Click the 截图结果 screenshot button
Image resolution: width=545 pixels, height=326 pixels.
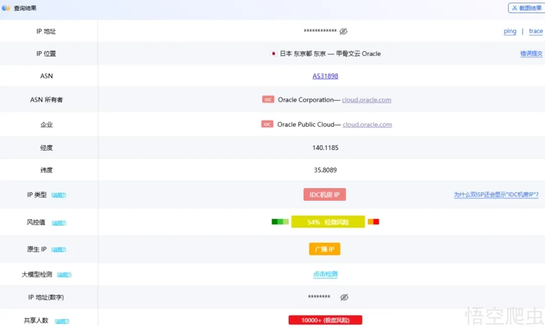(x=526, y=8)
